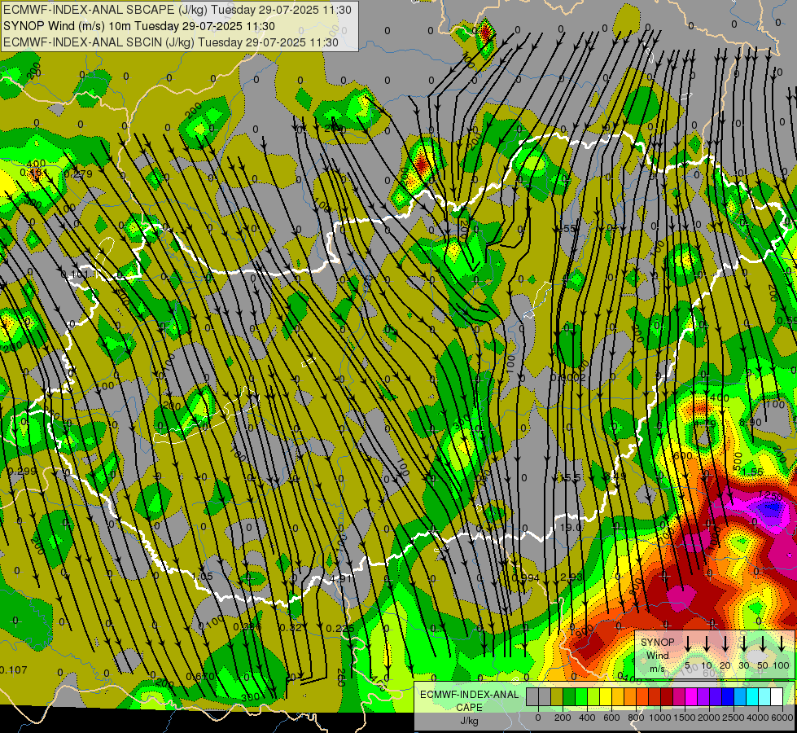
Task: Click the SBCAPE title line
Action: coord(177,10)
